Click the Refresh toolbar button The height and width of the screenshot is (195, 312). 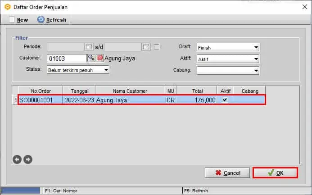[x=52, y=20]
